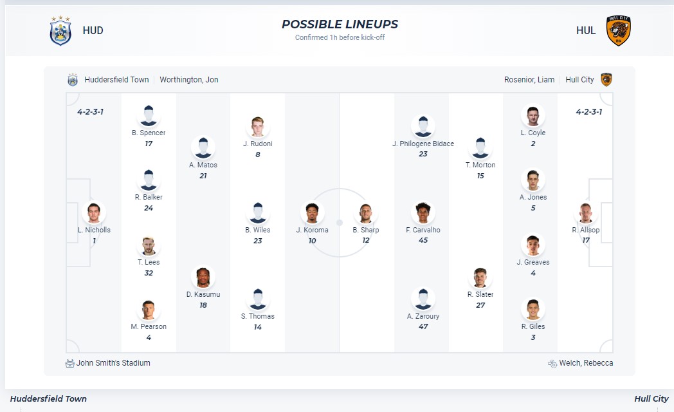
Task: Click the Hull City tiger crest in header
Action: pos(618,31)
